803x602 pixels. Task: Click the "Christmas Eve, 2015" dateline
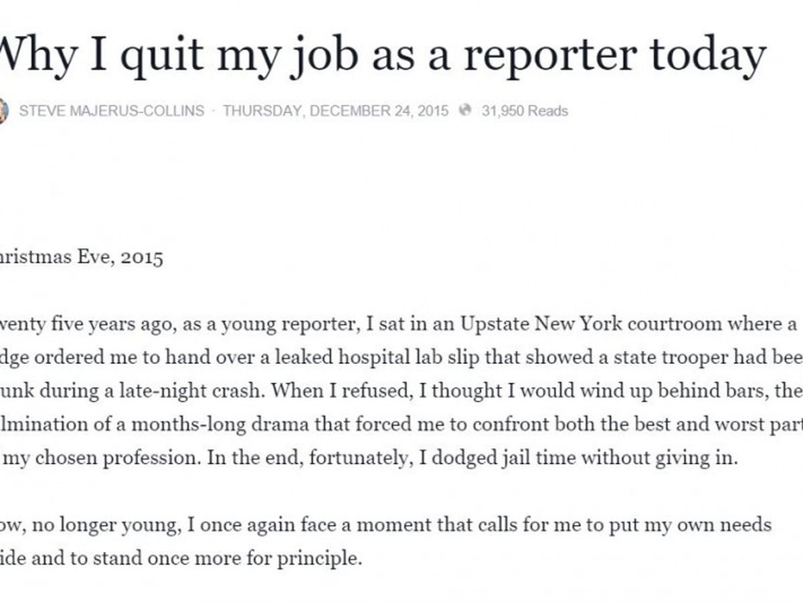click(80, 258)
